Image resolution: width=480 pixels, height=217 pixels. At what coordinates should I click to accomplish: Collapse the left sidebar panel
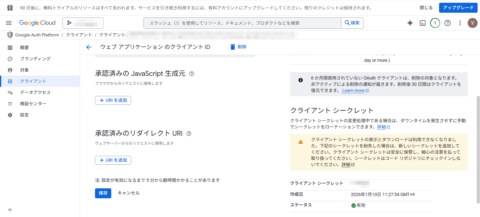10,210
